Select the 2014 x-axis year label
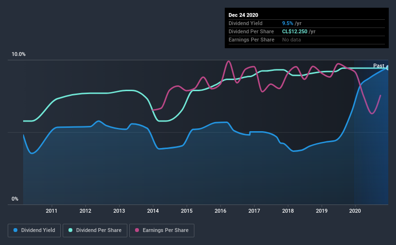This screenshot has height=245, width=396. pos(153,211)
